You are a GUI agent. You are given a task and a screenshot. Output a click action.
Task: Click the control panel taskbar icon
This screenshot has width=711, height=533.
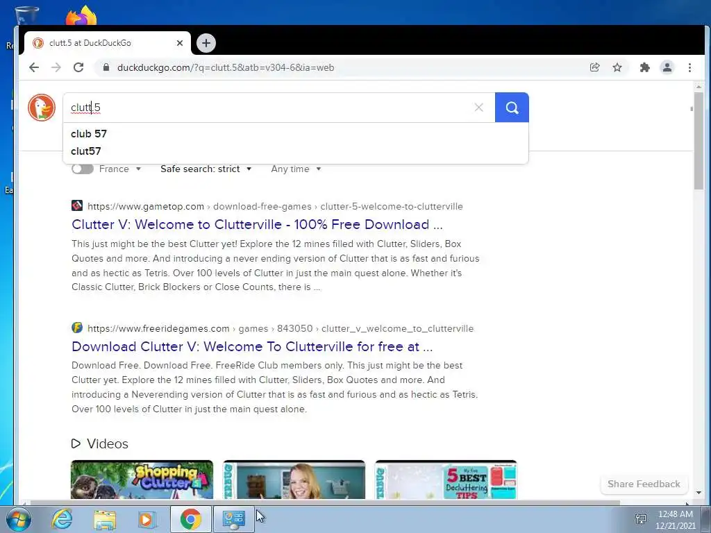(x=234, y=519)
